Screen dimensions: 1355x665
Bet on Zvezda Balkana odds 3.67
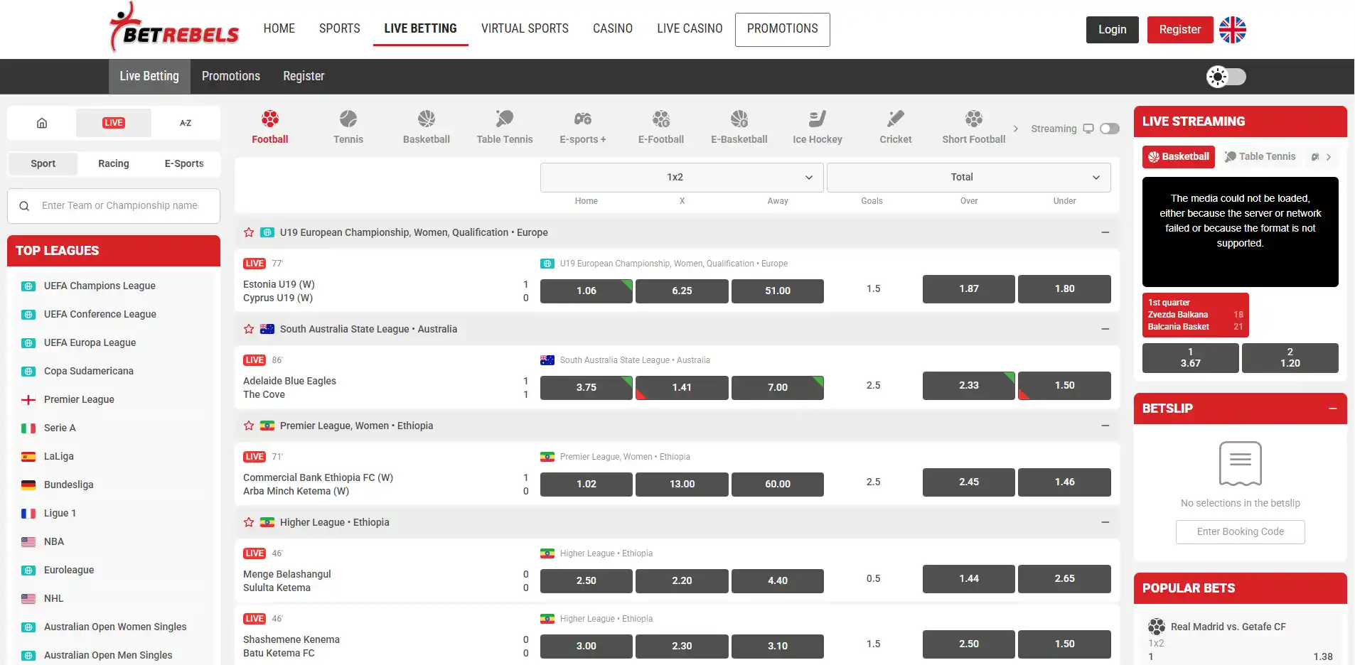pos(1191,357)
